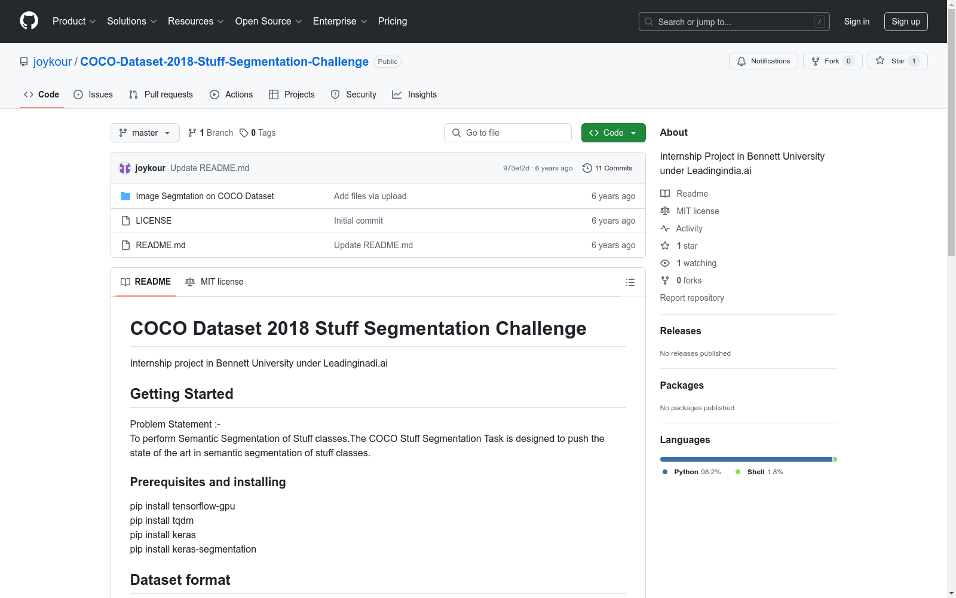Expand the Resources menu
Image resolution: width=956 pixels, height=598 pixels.
click(196, 21)
